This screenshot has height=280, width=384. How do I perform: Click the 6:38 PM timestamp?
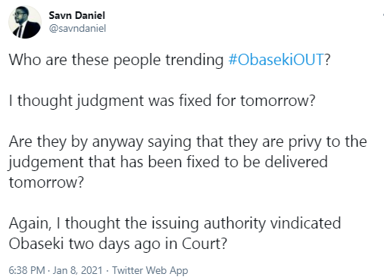pyautogui.click(x=27, y=270)
